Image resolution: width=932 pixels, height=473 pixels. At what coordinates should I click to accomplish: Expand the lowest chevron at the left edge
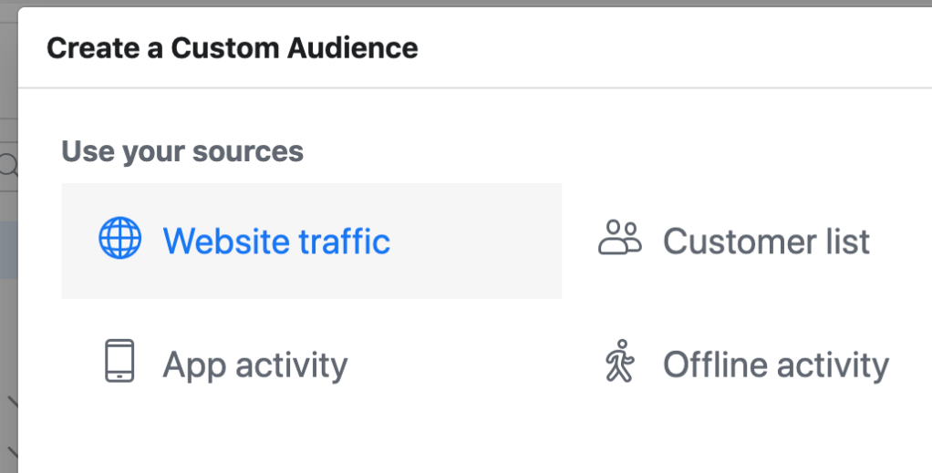11,451
